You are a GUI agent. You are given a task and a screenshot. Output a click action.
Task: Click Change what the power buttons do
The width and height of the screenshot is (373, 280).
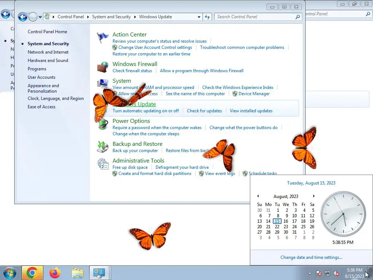pos(243,128)
